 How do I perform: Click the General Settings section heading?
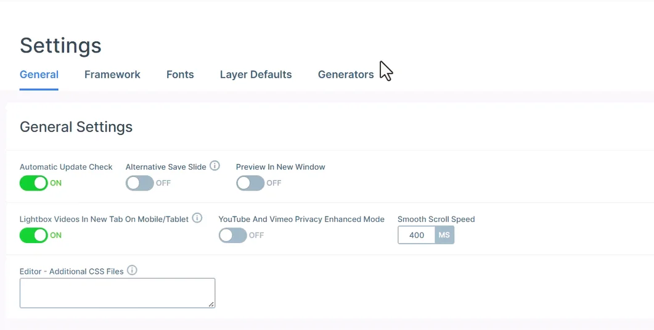pyautogui.click(x=76, y=127)
